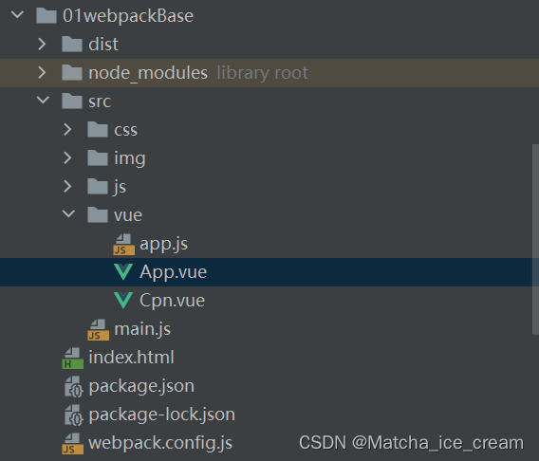Click the JSON file icon of package.json
Image resolution: width=539 pixels, height=461 pixels.
[x=74, y=387]
